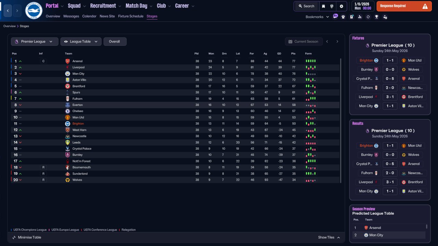Open the Premier League competition dropdown
The width and height of the screenshot is (438, 246).
pos(34,42)
